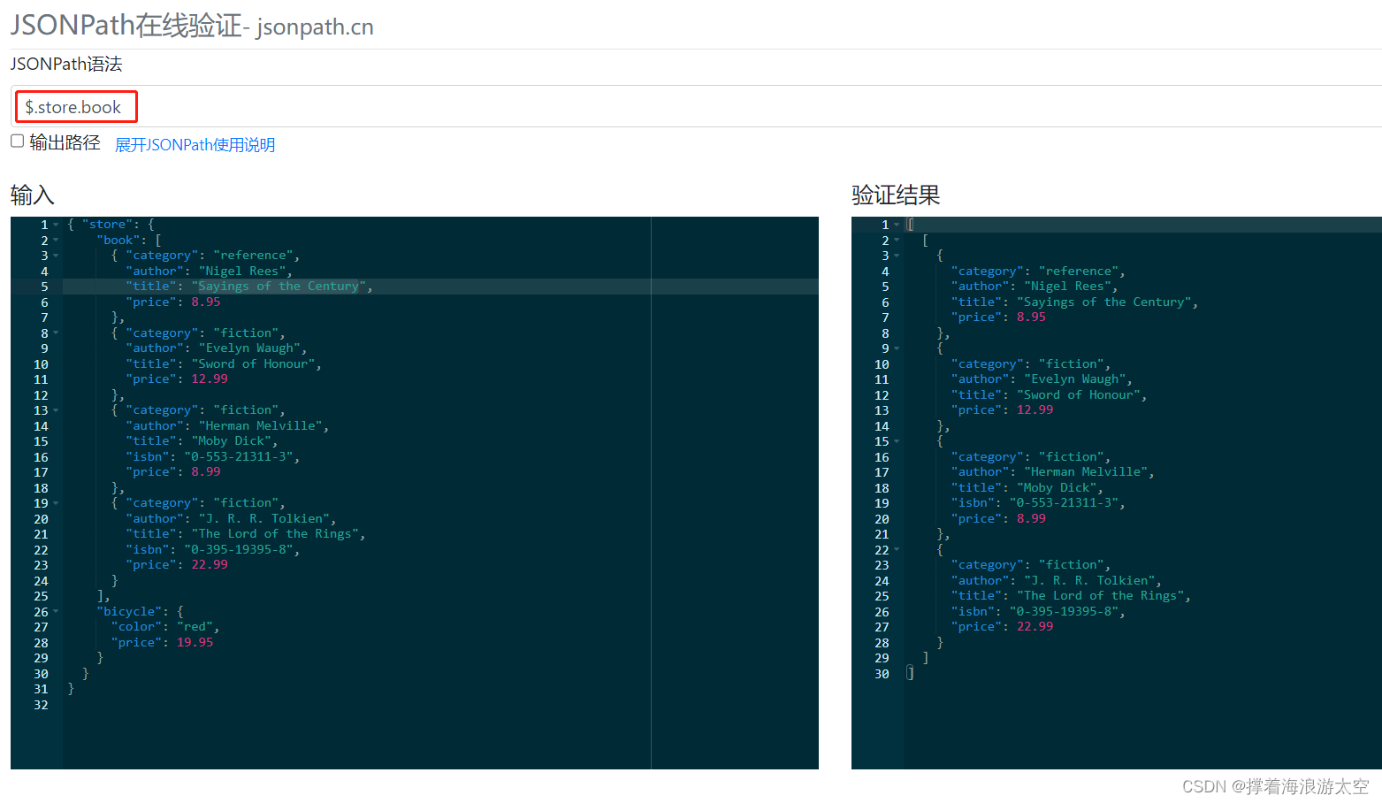Collapse line 1 fold arrow in 输入 editor
Screen dimensions: 1382x803
tap(56, 225)
